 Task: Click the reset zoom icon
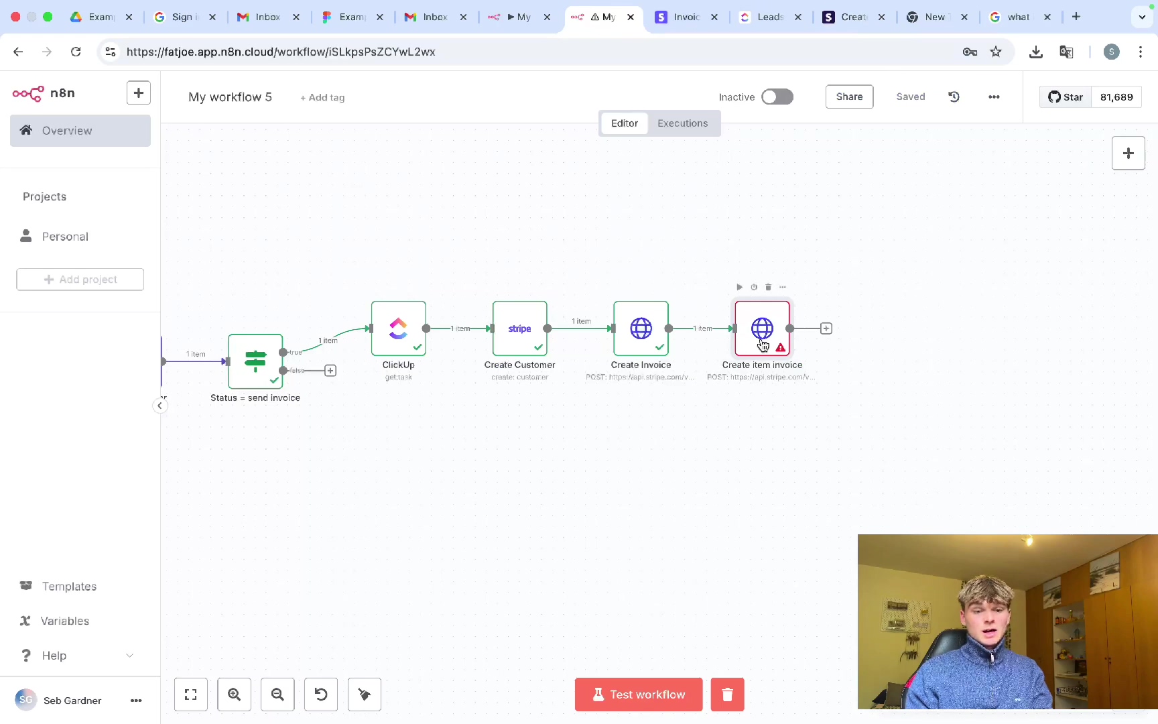321,695
